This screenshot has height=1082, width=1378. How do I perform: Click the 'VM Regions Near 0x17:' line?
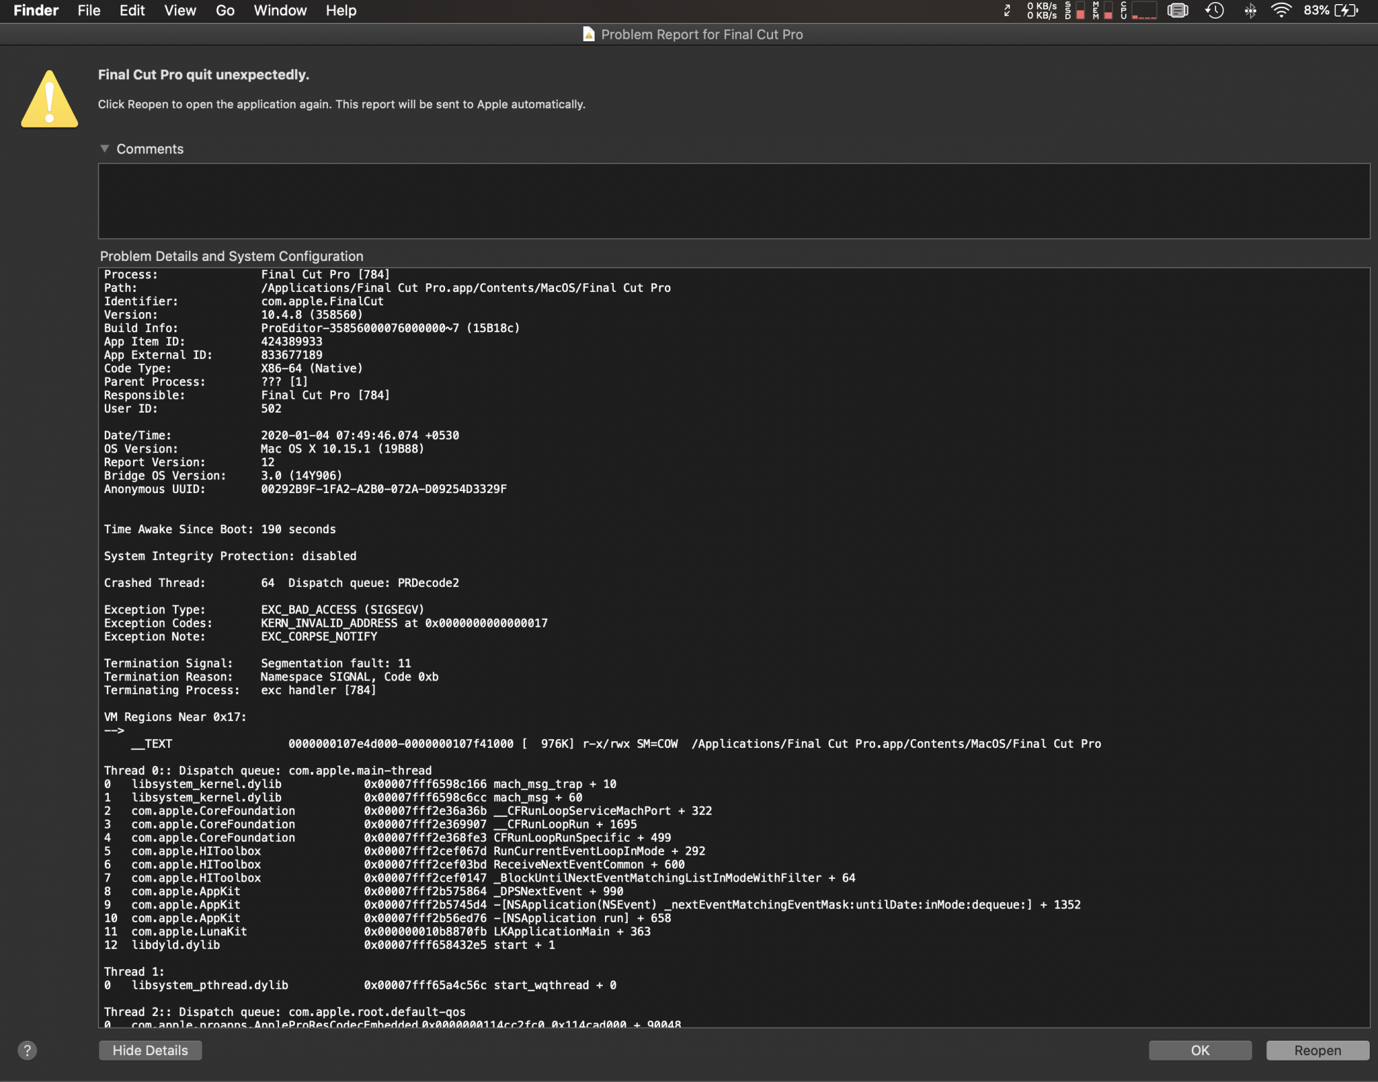point(175,718)
